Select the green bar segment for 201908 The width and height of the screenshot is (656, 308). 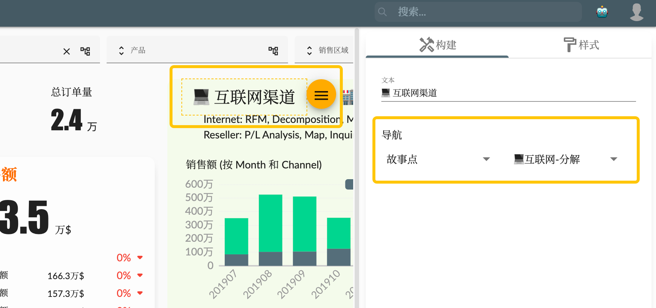[x=270, y=223]
